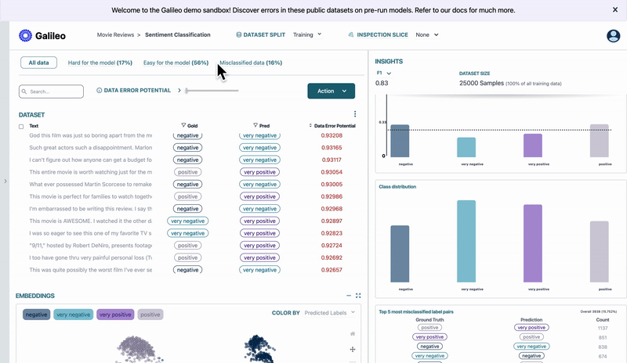
Task: Tick the select-all checkbox beside Text
Action: click(21, 126)
